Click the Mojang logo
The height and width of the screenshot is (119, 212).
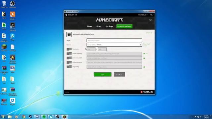pos(147,92)
